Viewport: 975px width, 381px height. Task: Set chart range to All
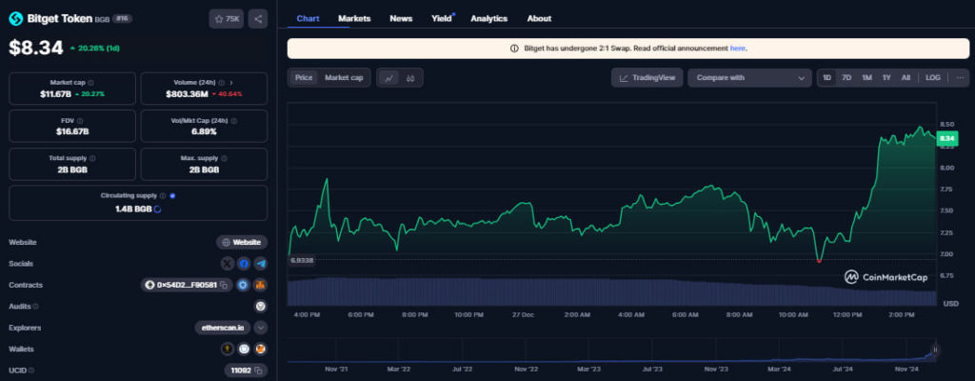(906, 78)
